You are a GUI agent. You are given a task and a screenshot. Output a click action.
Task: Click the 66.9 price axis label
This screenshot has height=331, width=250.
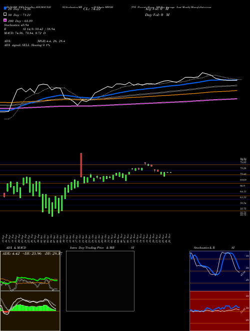tap(242, 186)
